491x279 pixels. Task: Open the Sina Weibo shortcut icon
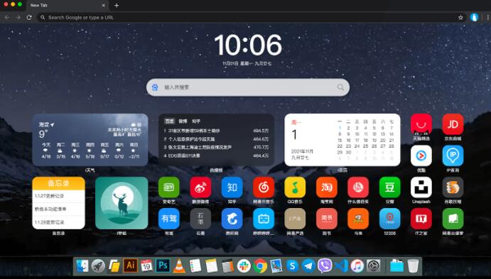pyautogui.click(x=200, y=187)
